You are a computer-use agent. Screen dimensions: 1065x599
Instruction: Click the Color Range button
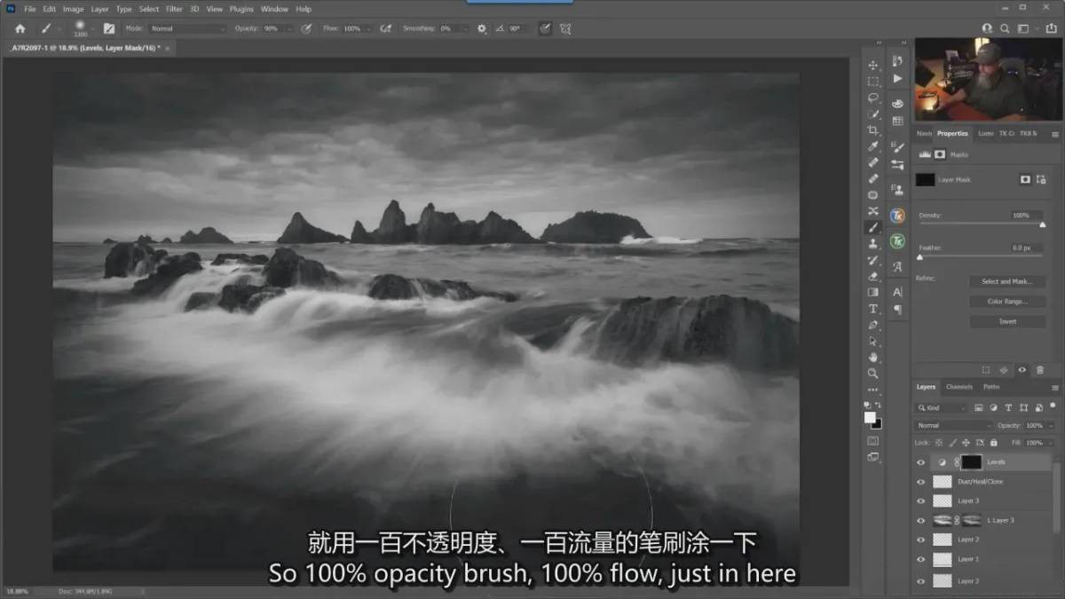tap(1006, 302)
